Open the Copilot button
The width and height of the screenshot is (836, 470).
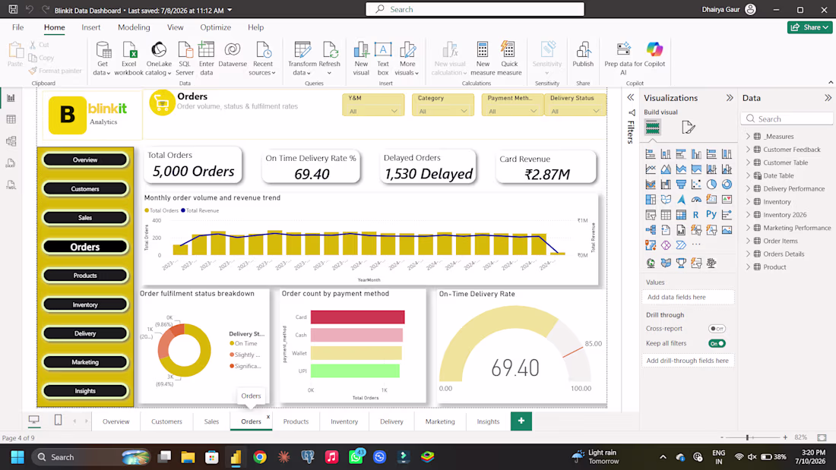(654, 55)
